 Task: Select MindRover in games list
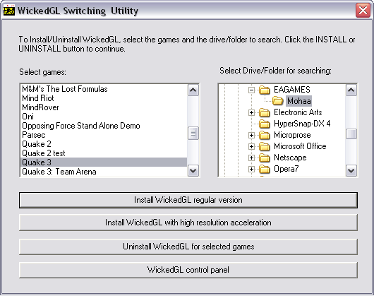click(x=104, y=107)
